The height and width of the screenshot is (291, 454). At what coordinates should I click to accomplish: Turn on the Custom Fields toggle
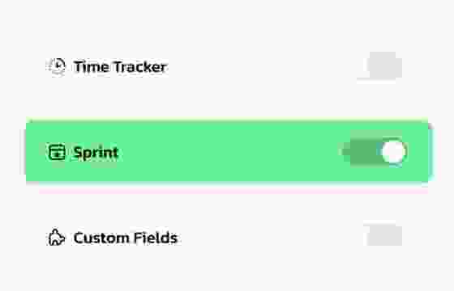click(384, 235)
